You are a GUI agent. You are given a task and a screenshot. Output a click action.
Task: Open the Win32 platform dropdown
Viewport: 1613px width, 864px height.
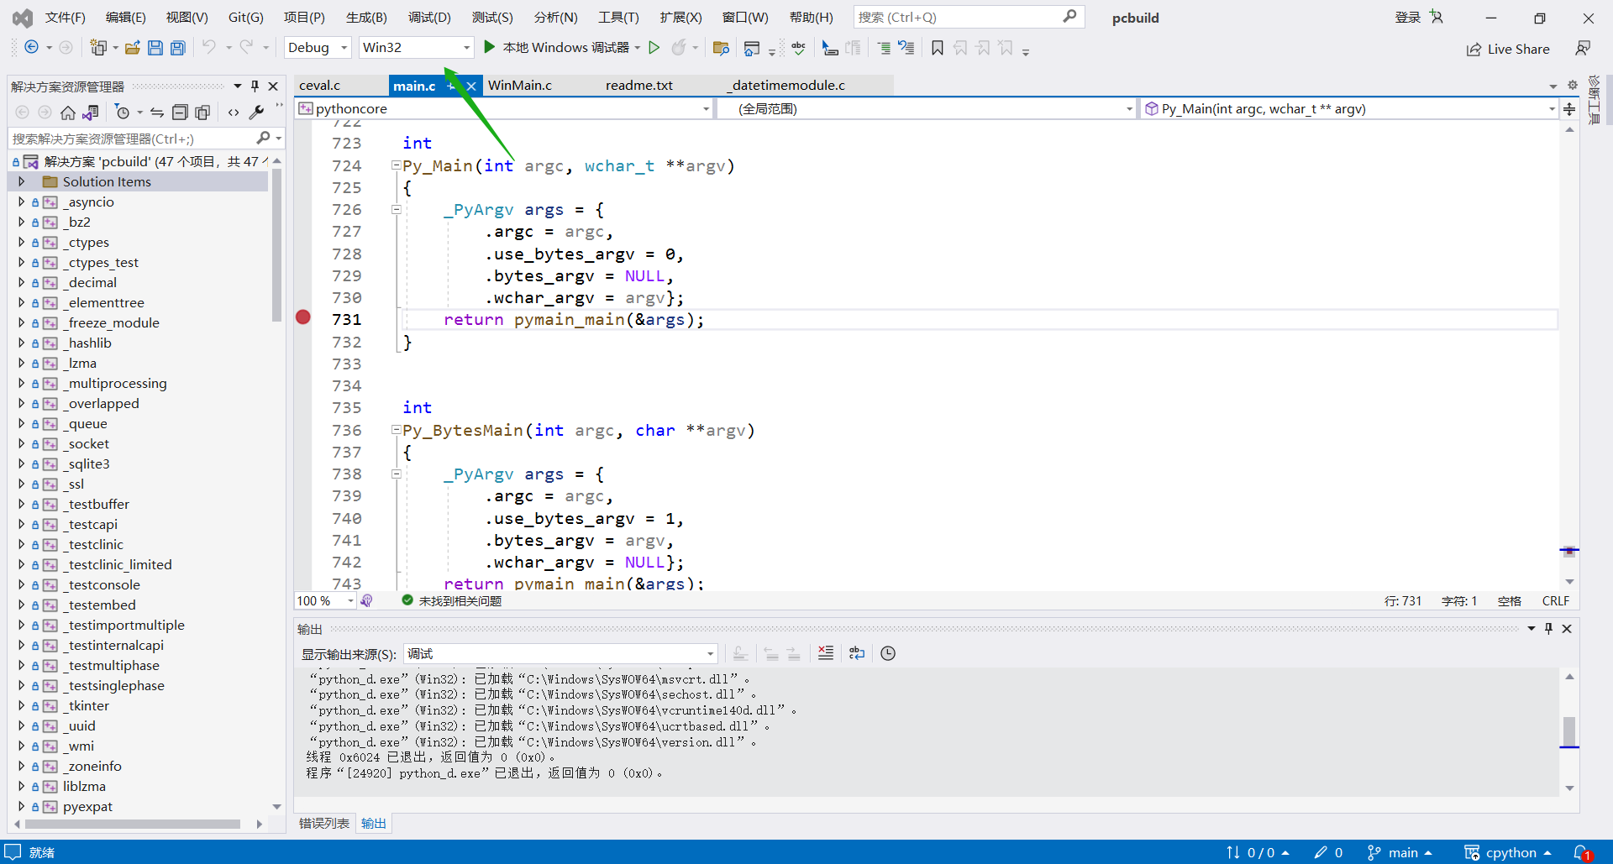416,48
